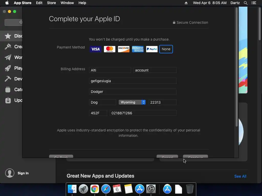Click the address line Dodger

[133, 92]
